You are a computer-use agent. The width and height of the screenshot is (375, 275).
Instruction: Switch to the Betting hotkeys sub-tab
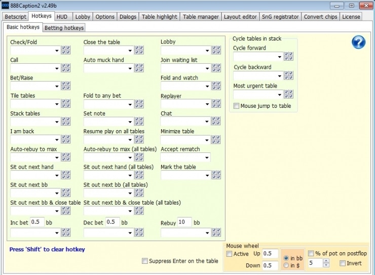[64, 28]
